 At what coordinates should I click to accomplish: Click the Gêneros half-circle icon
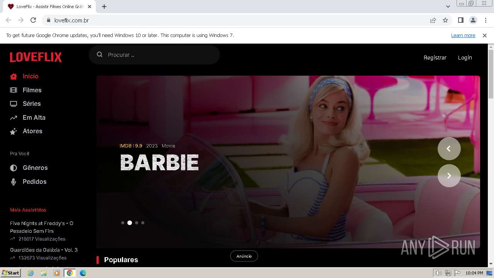(x=14, y=168)
